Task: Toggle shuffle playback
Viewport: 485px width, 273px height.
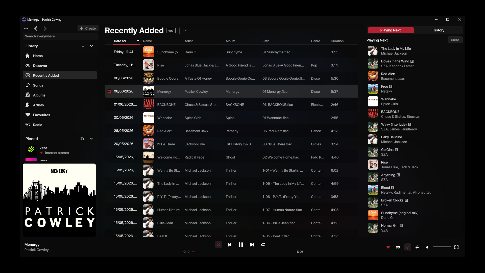Action: [219, 245]
